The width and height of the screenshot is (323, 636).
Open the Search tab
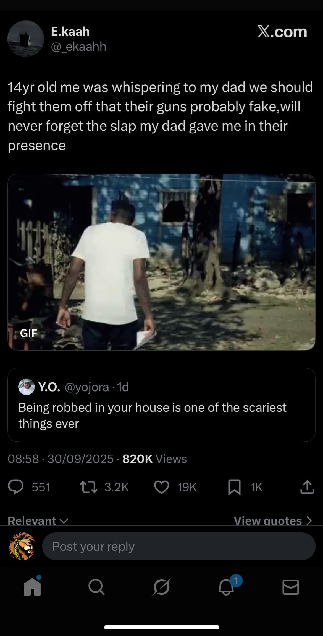point(97,588)
